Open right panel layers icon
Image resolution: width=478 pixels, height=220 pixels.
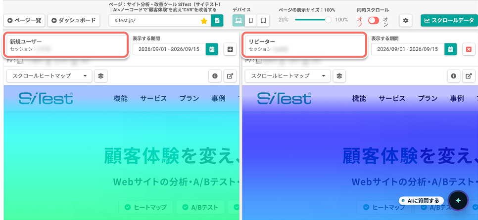click(x=339, y=75)
